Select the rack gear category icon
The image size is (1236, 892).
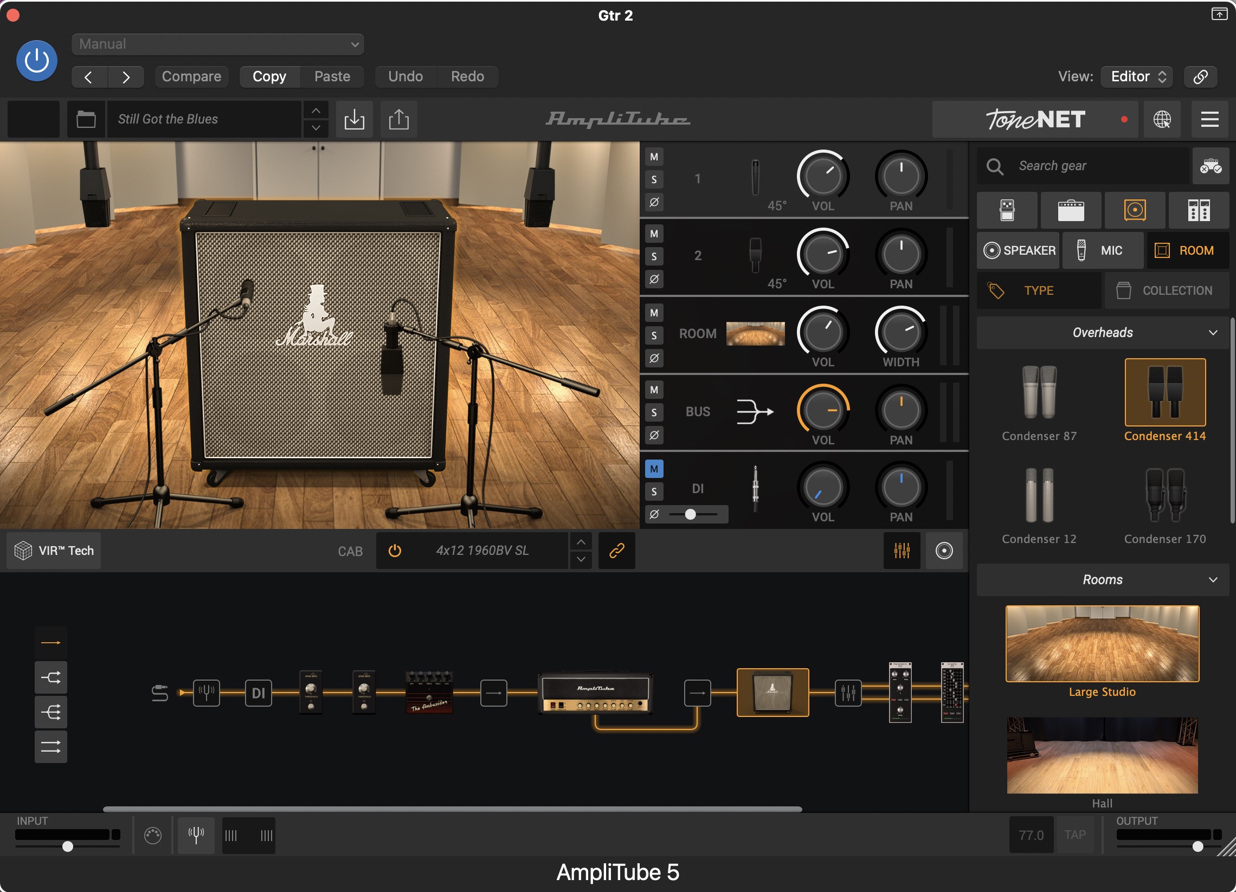click(1198, 210)
